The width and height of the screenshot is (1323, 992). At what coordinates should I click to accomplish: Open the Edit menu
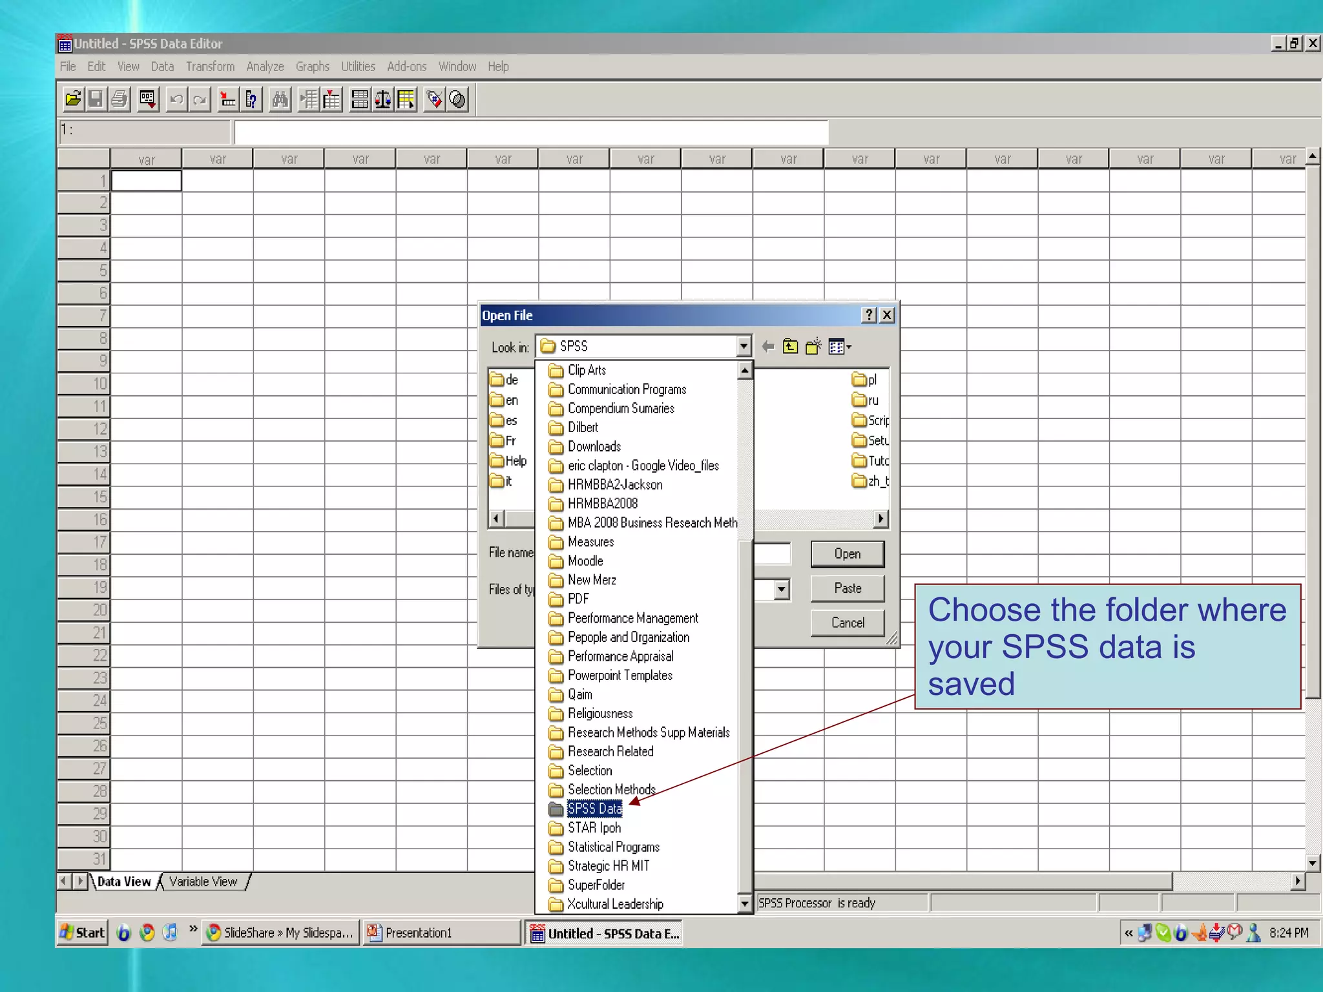click(x=96, y=67)
